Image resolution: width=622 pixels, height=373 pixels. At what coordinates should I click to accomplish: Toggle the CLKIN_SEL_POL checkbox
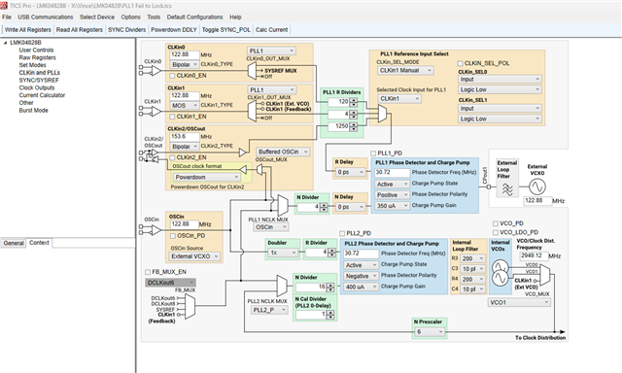point(460,63)
